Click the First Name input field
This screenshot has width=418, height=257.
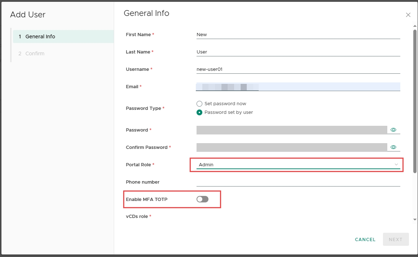[x=298, y=35]
